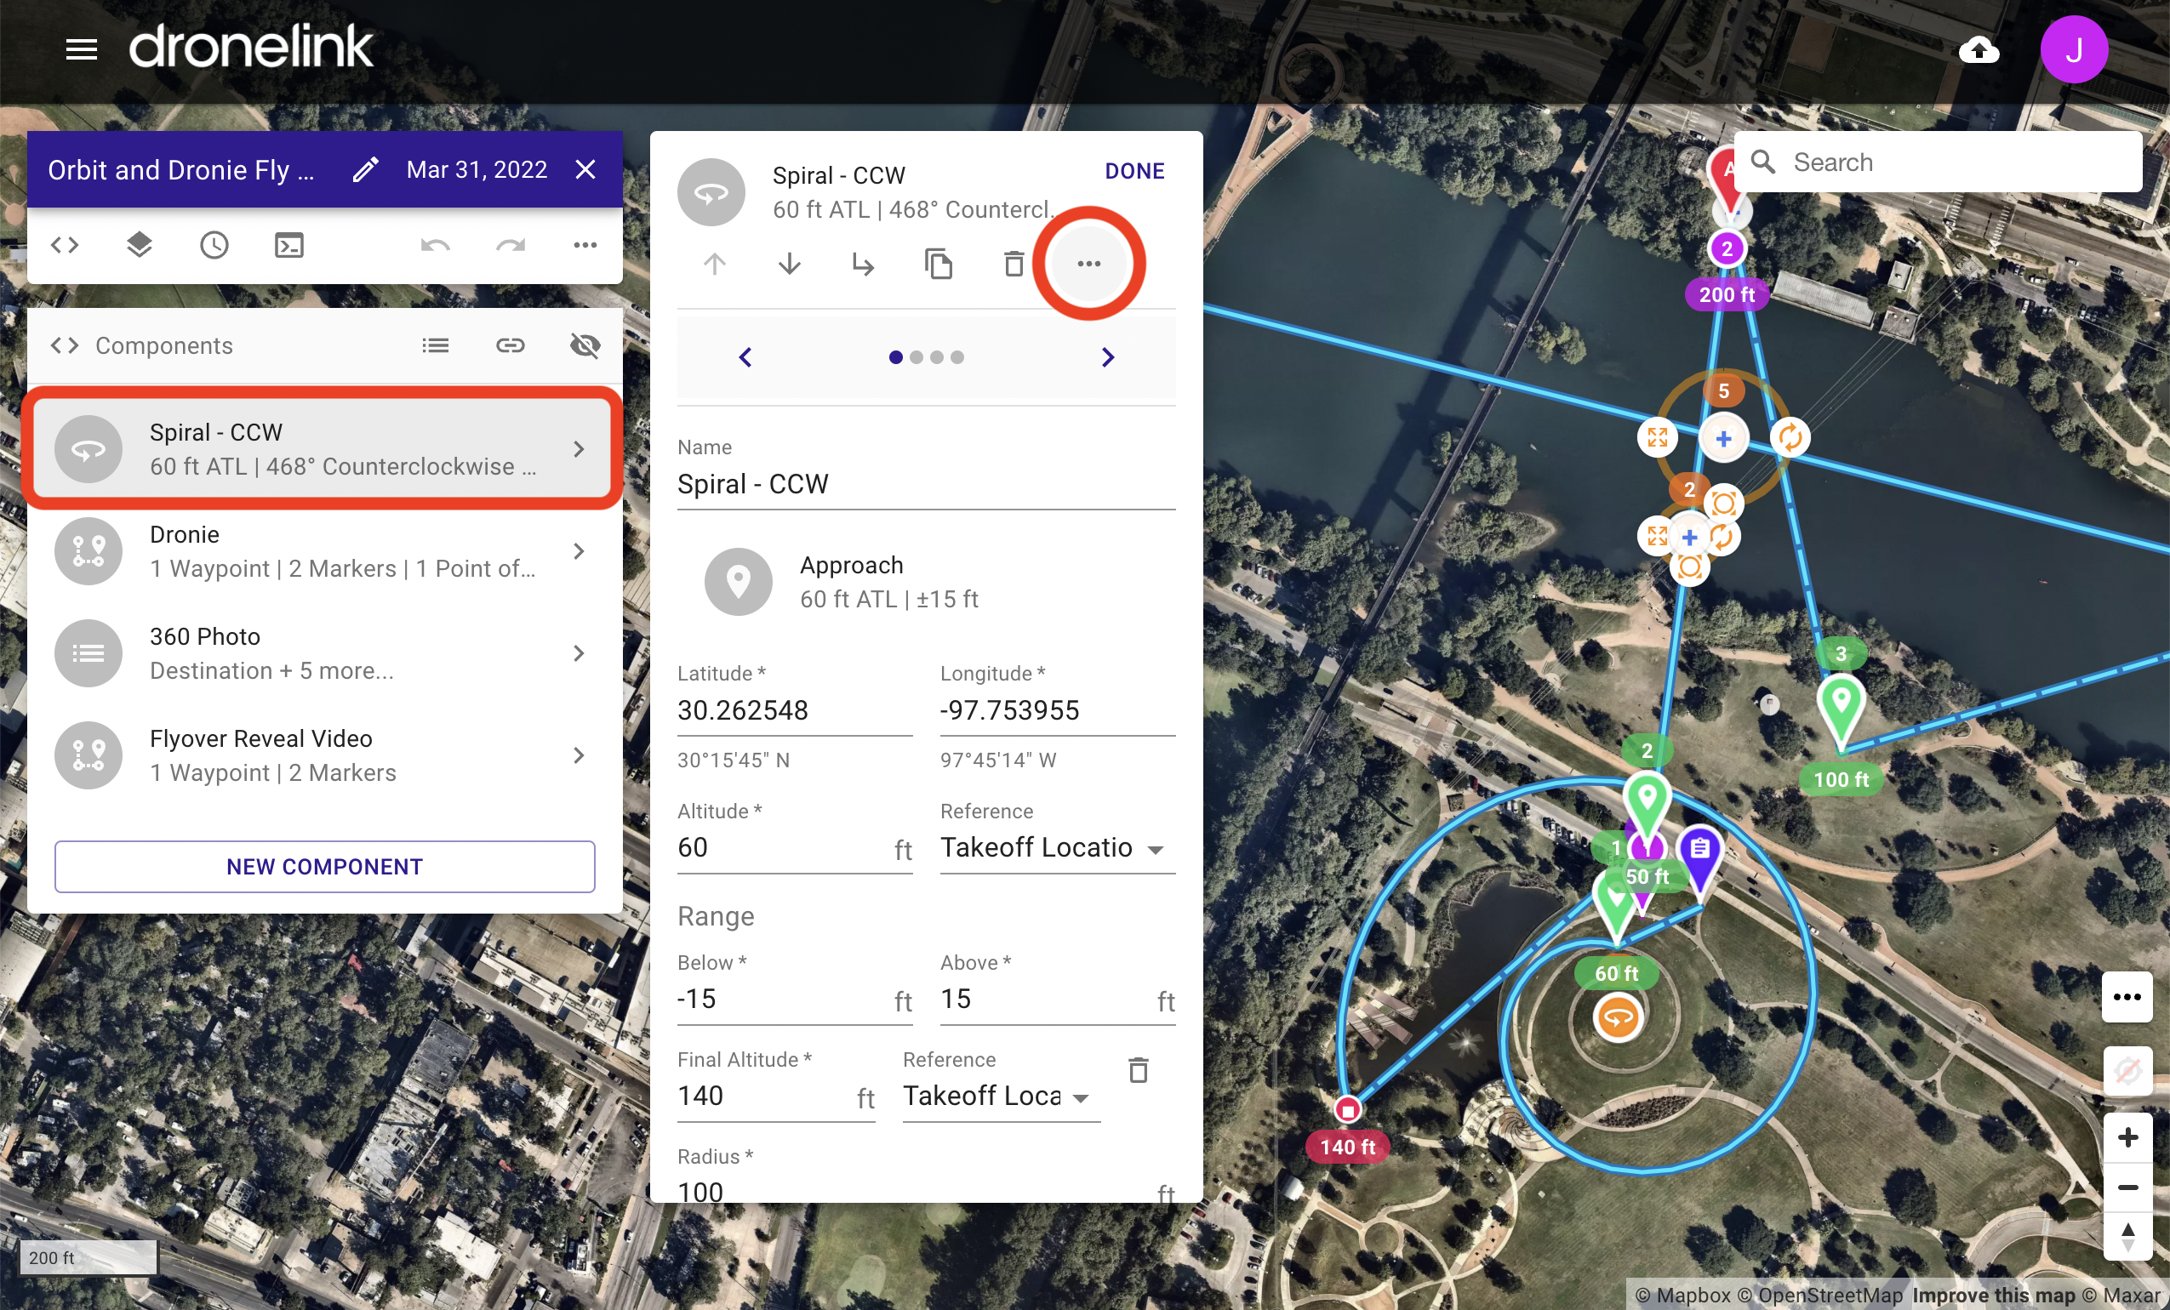Click the Name field Spiral - CCW
This screenshot has height=1310, width=2170.
pyautogui.click(x=926, y=484)
